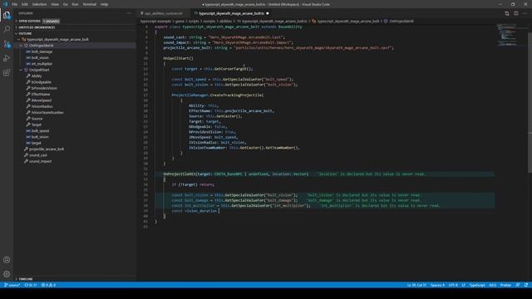Open the notifications bell in status bar
The width and height of the screenshot is (532, 299).
pos(526,285)
